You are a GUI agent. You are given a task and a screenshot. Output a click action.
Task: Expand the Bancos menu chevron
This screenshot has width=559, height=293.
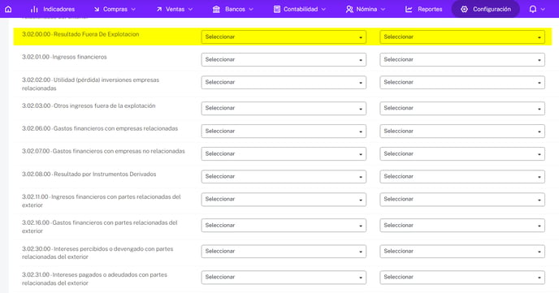pyautogui.click(x=251, y=9)
